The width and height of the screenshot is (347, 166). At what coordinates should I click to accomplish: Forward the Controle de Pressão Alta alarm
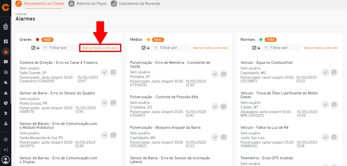224,106
